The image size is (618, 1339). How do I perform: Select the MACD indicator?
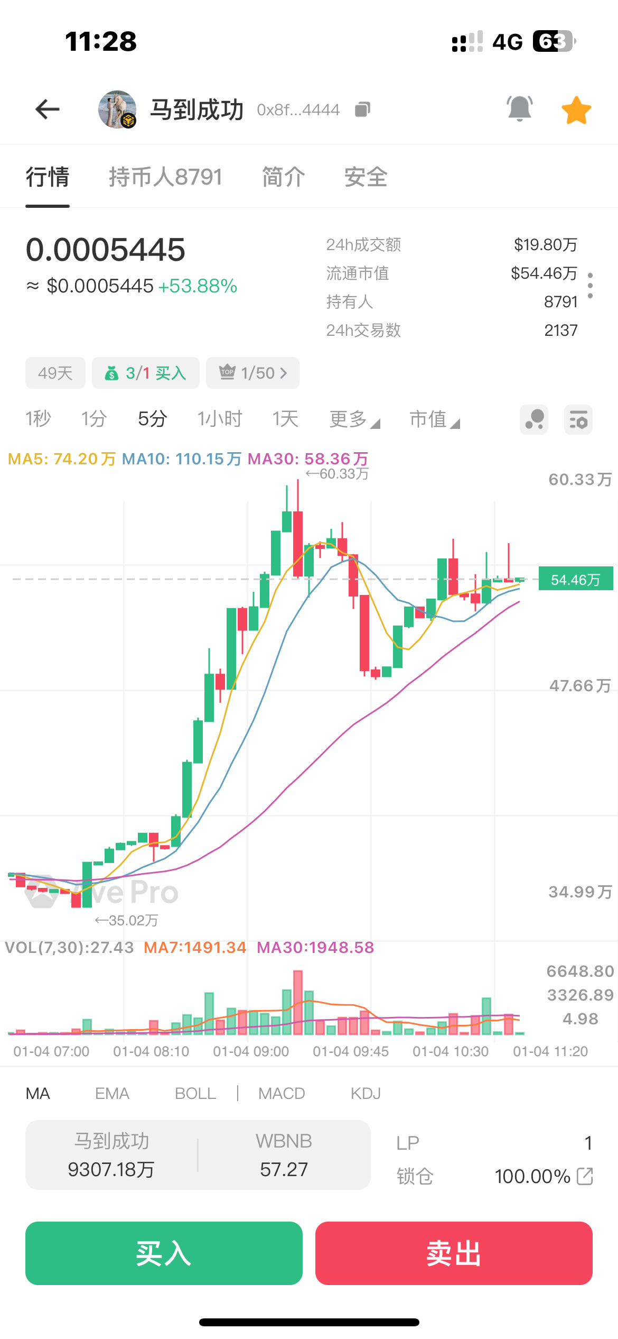tap(282, 1093)
